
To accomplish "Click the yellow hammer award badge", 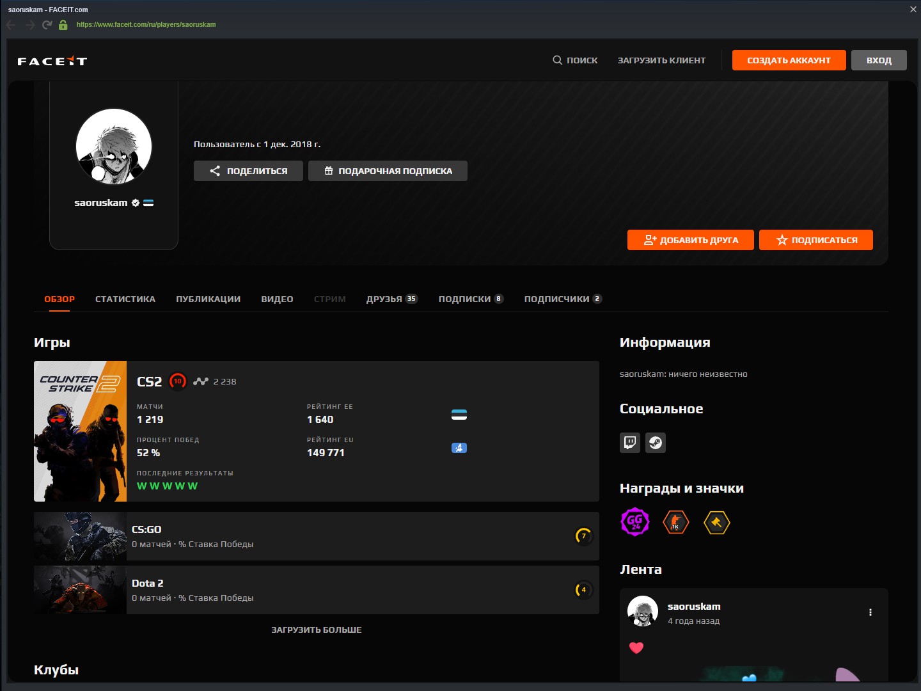I will [x=717, y=522].
